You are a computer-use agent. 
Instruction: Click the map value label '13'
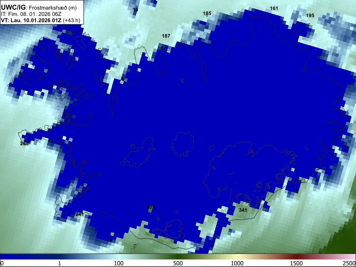pyautogui.click(x=135, y=10)
